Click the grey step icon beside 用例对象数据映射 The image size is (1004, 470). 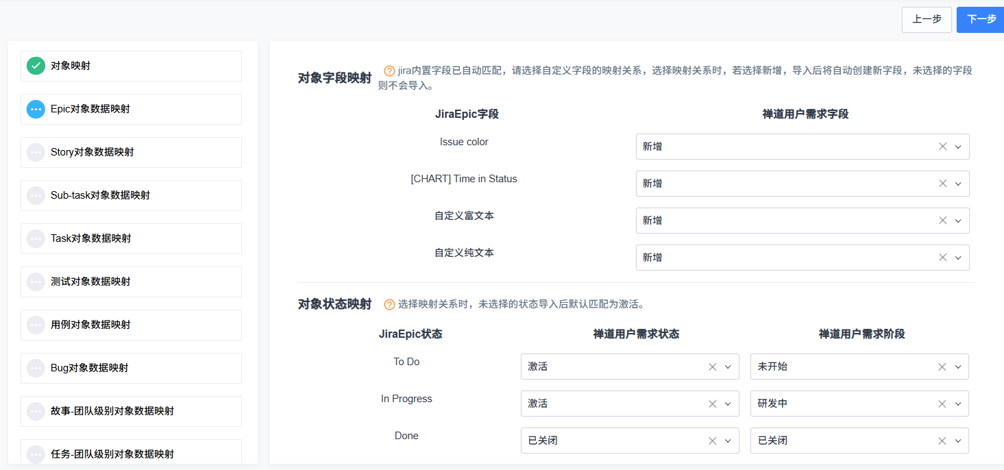pos(36,325)
